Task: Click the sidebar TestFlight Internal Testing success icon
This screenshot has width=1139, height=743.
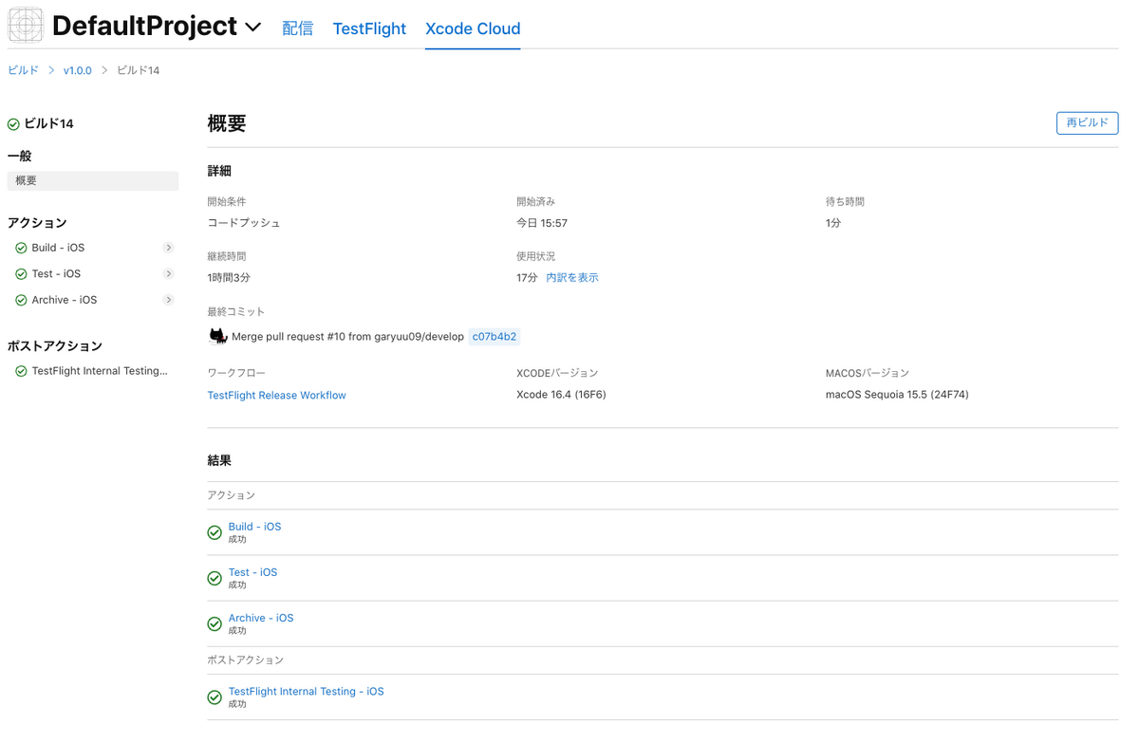Action: [21, 372]
